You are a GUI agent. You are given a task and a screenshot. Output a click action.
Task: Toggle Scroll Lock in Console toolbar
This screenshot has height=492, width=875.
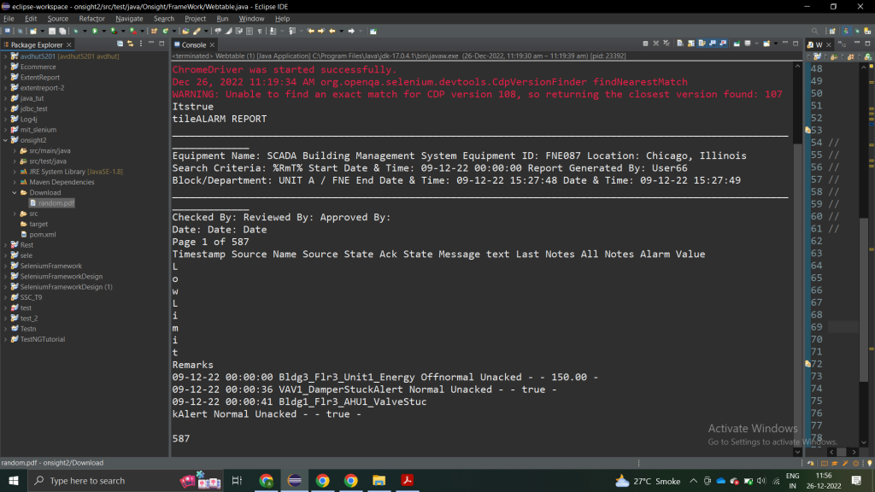click(x=690, y=44)
